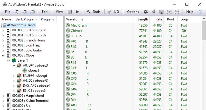
Task: Click the Program column header
Action: point(47,19)
